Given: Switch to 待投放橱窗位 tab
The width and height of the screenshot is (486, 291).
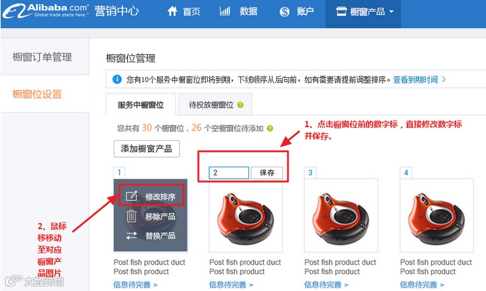Looking at the screenshot, I should click(215, 105).
